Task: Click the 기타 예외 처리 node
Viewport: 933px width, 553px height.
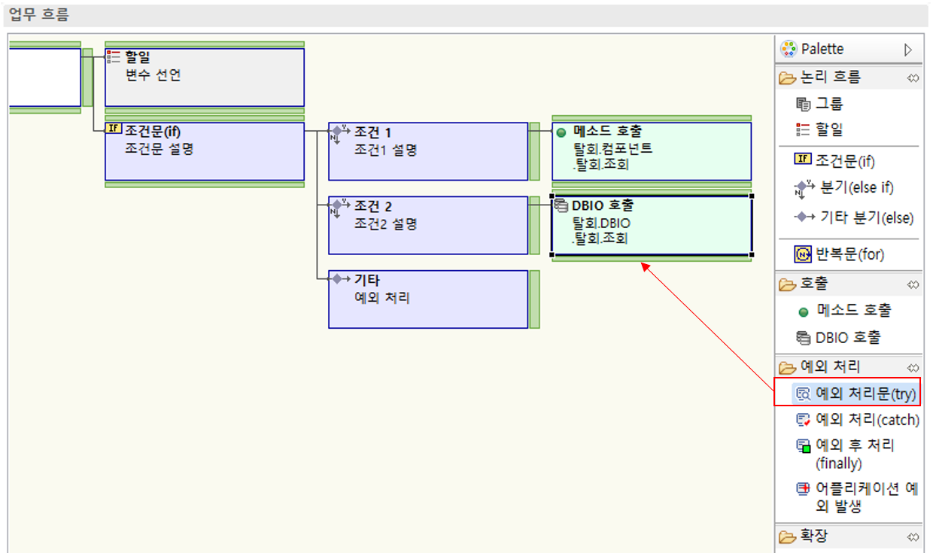Action: [x=427, y=299]
